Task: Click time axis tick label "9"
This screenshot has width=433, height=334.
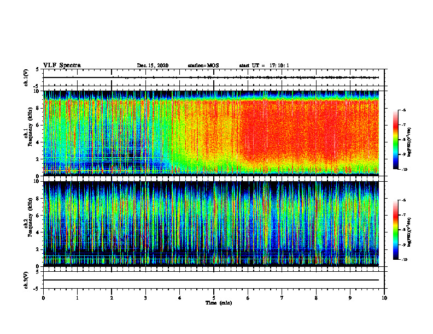Action: click(350, 298)
